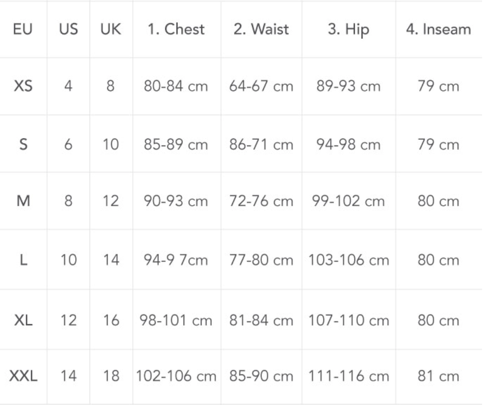Select the 1. Chest column header
Image resolution: width=483 pixels, height=405 pixels.
176,30
